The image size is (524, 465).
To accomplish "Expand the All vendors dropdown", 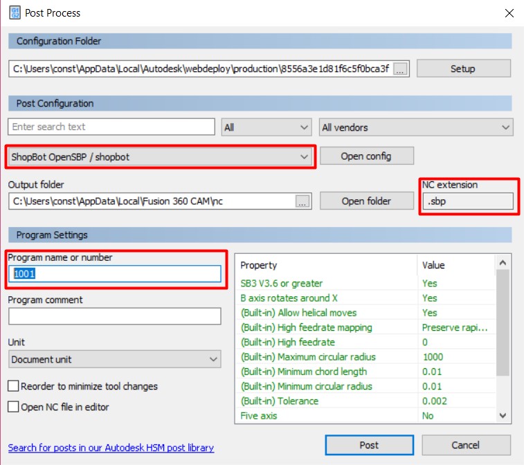I will coord(416,127).
